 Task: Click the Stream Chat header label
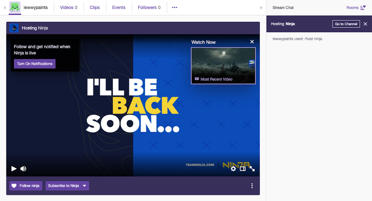pyautogui.click(x=283, y=7)
